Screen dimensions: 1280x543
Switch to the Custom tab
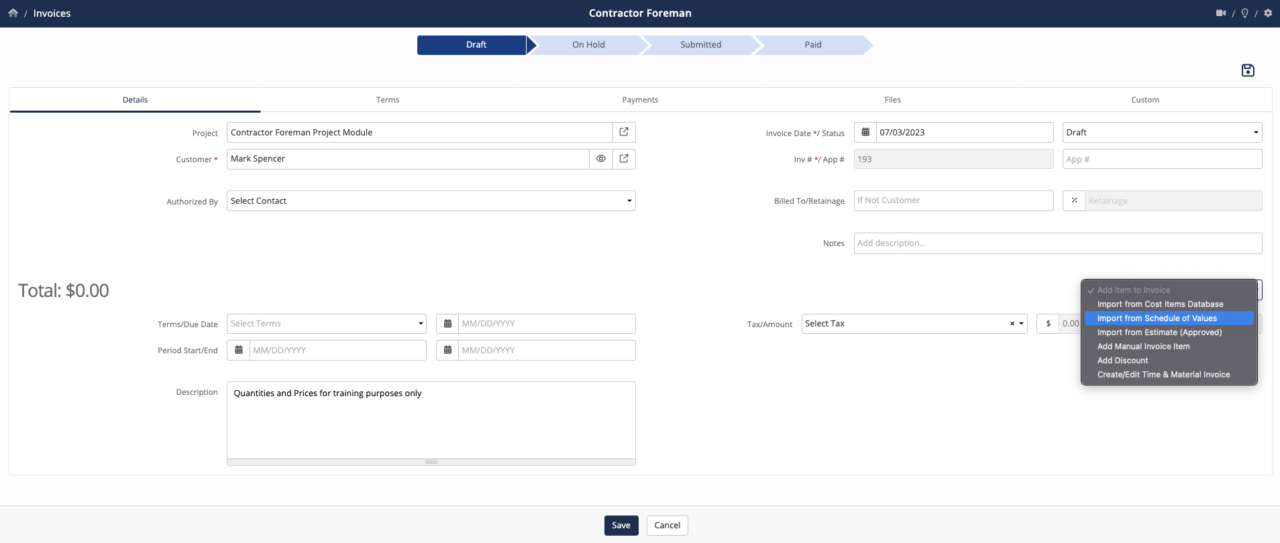pos(1145,100)
